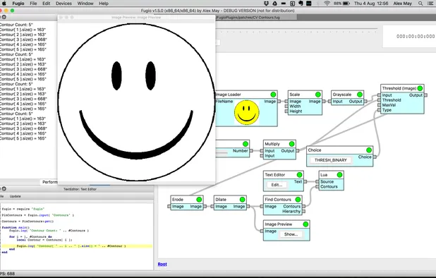Click the green status dot on Lua node

(339, 175)
